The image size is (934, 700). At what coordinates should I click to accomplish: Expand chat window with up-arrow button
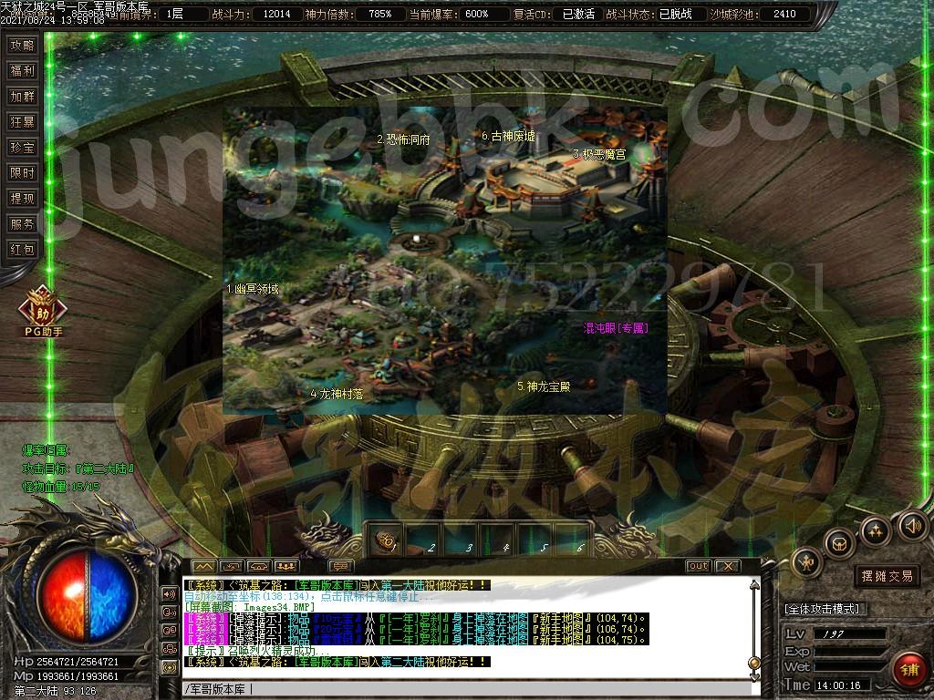tap(203, 566)
